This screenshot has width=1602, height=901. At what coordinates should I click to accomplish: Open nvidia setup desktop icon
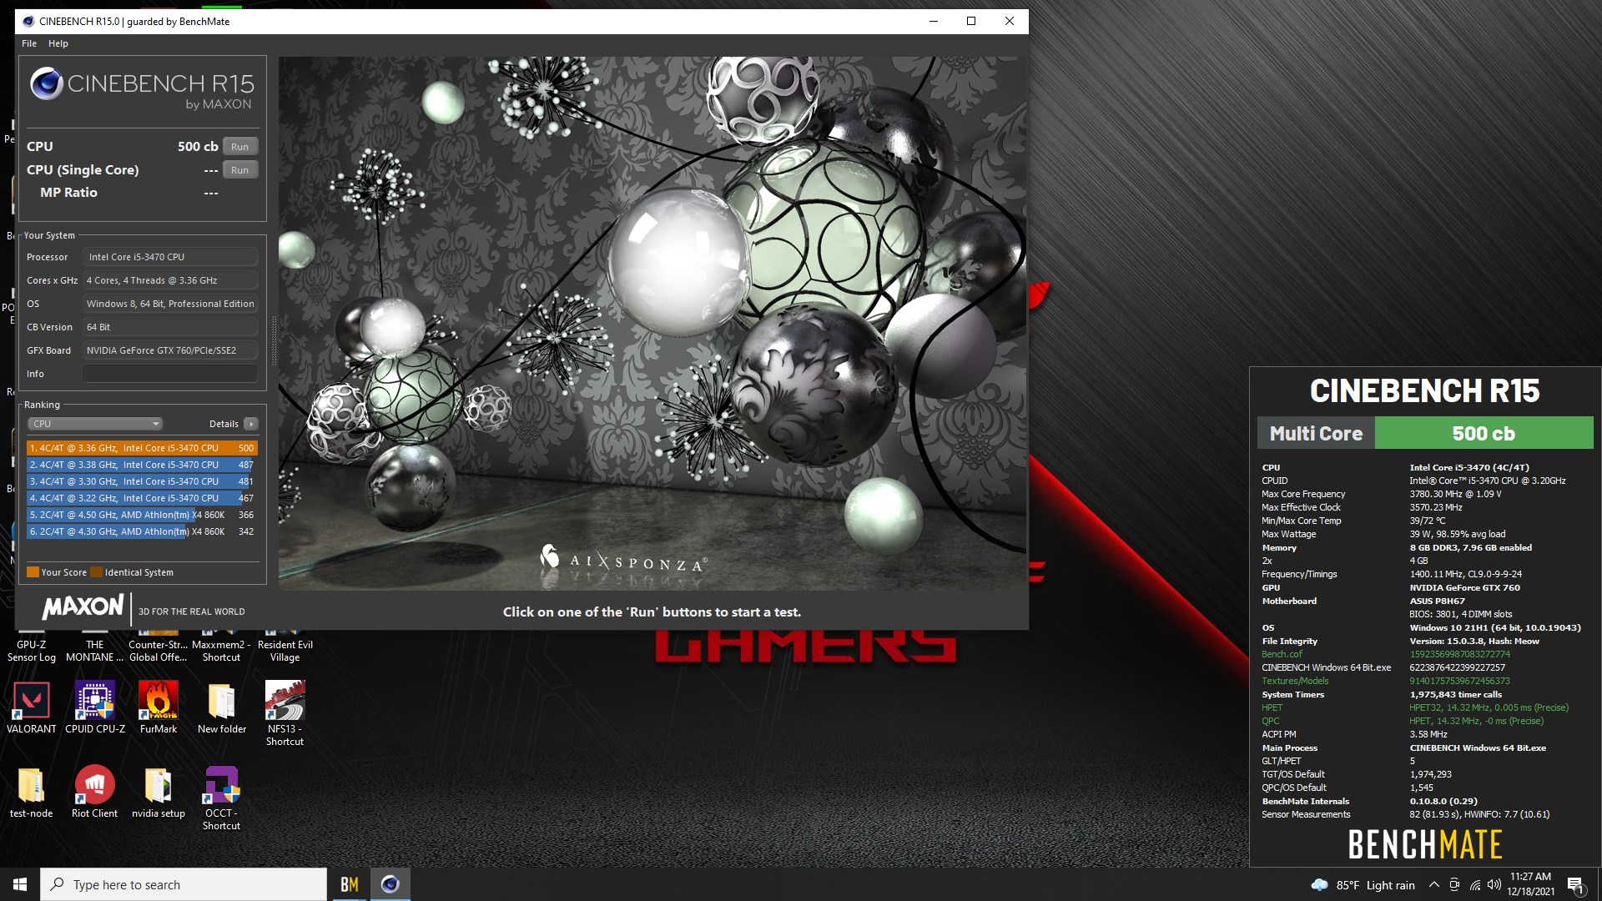coord(159,793)
